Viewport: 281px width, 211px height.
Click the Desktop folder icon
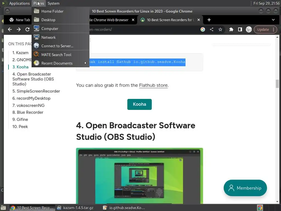[x=36, y=20]
